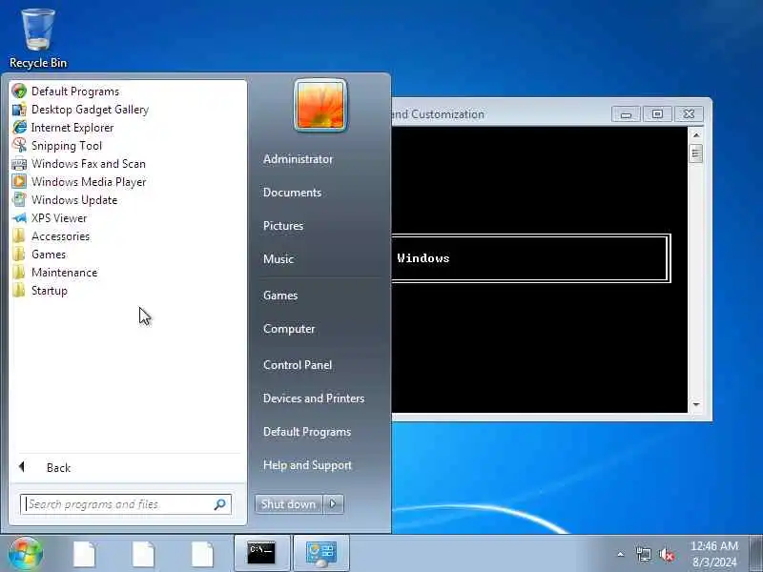
Task: Click the Accessories folder icon
Action: (19, 235)
